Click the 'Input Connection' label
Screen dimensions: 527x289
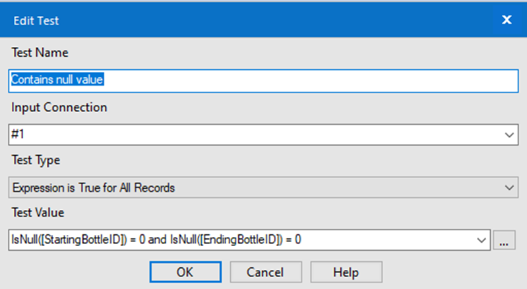point(59,107)
